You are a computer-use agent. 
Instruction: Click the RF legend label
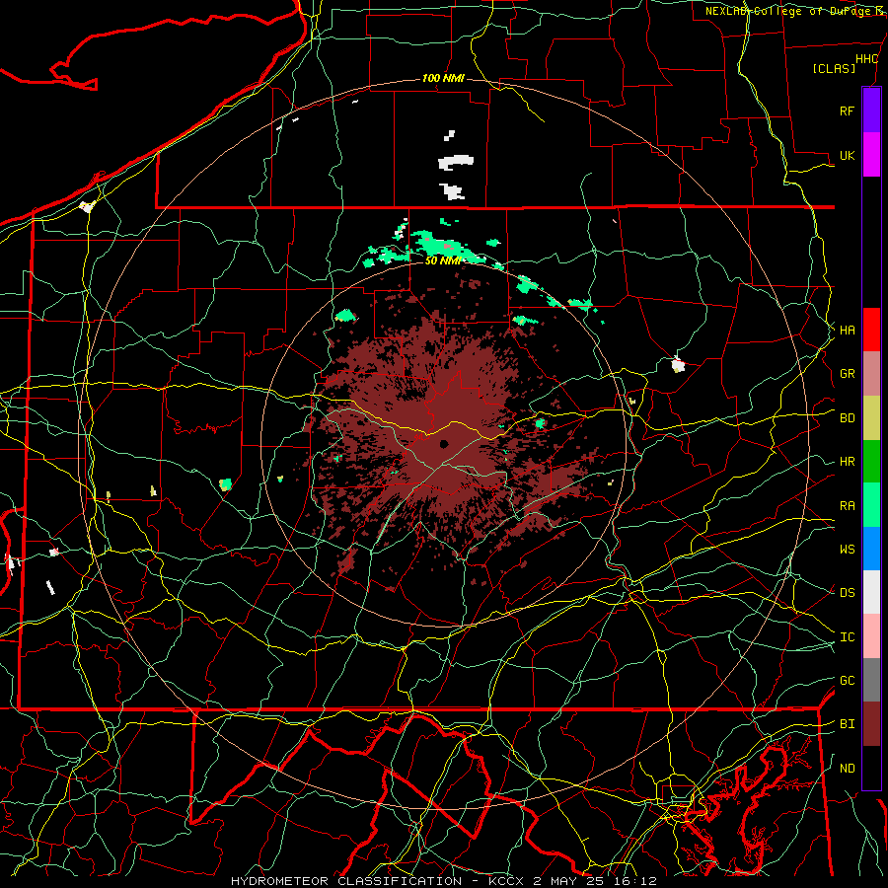847,111
